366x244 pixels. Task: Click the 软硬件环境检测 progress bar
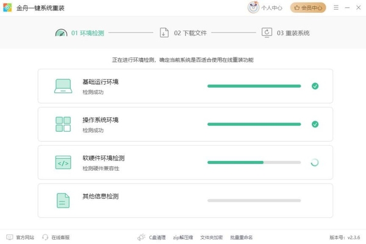coord(254,162)
